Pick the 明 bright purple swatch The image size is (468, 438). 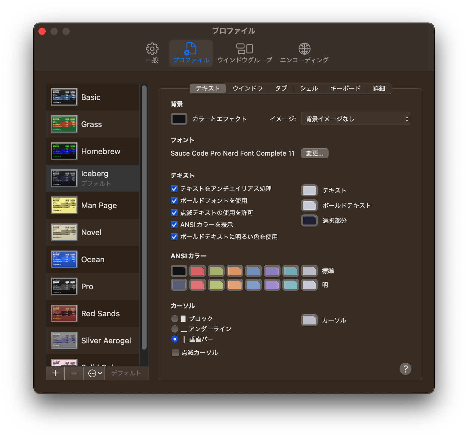(272, 285)
